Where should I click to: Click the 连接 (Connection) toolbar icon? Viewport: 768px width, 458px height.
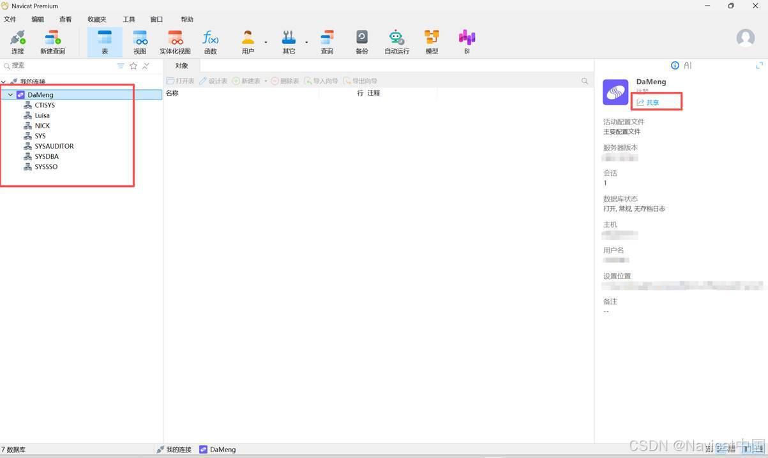[x=17, y=42]
